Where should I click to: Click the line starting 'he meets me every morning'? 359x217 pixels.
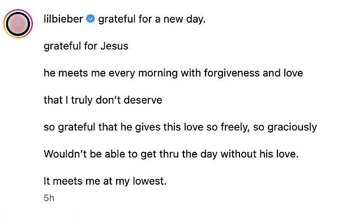pyautogui.click(x=173, y=73)
